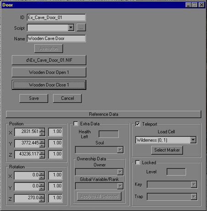The width and height of the screenshot is (207, 211).
Task: Click Select Marker button
Action: 167,150
